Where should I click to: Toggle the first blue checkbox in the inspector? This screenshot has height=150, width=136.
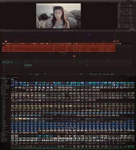point(118,8)
